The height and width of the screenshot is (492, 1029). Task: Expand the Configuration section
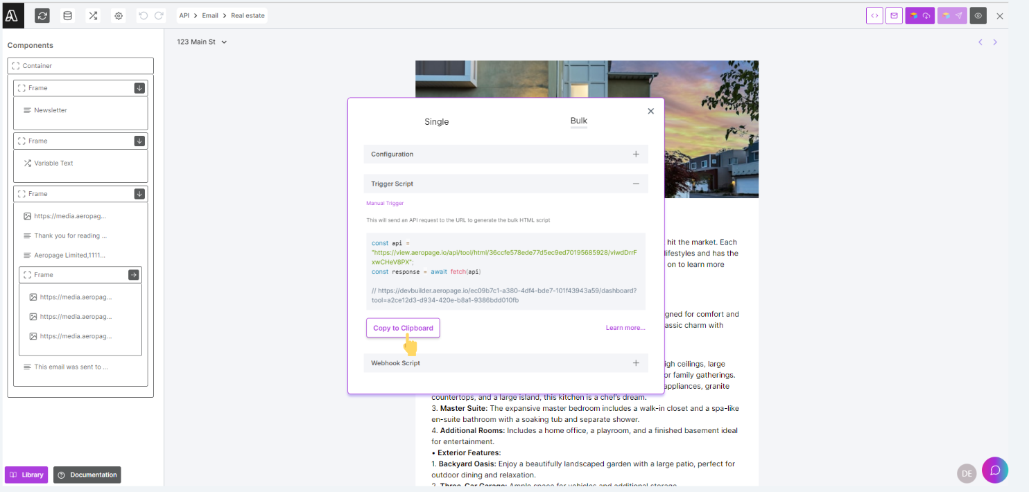pyautogui.click(x=506, y=154)
